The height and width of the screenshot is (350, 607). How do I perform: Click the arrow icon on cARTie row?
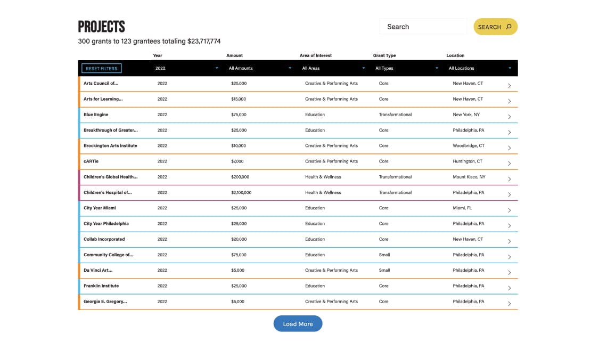[509, 164]
